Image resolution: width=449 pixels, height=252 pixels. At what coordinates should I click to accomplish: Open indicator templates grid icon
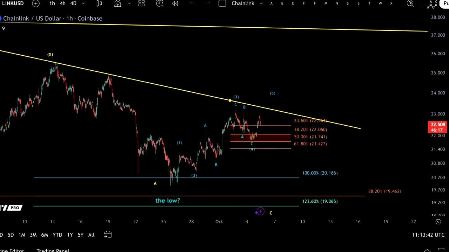(141, 3)
